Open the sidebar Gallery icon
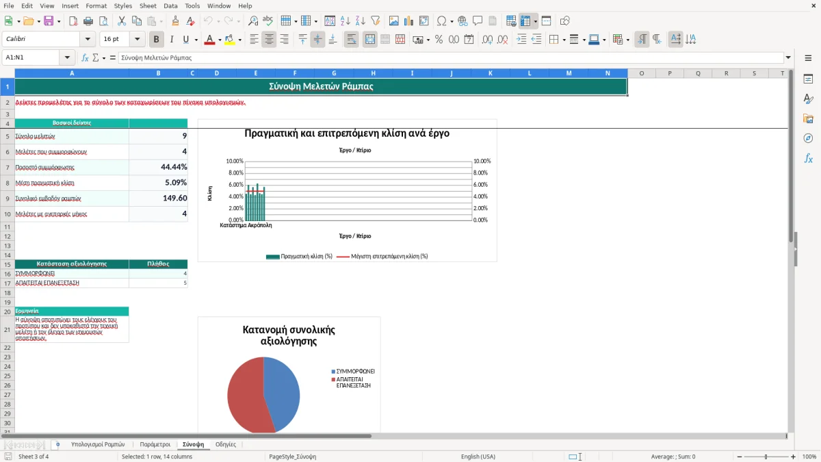 coord(808,118)
